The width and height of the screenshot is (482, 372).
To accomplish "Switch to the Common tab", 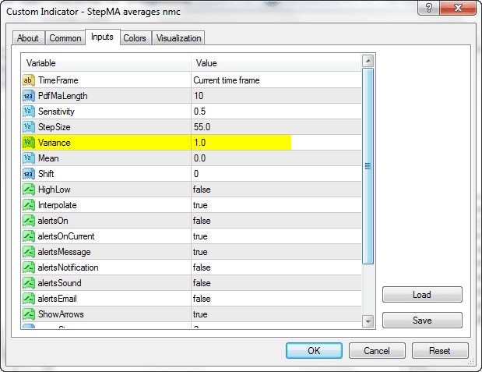I will coord(65,38).
